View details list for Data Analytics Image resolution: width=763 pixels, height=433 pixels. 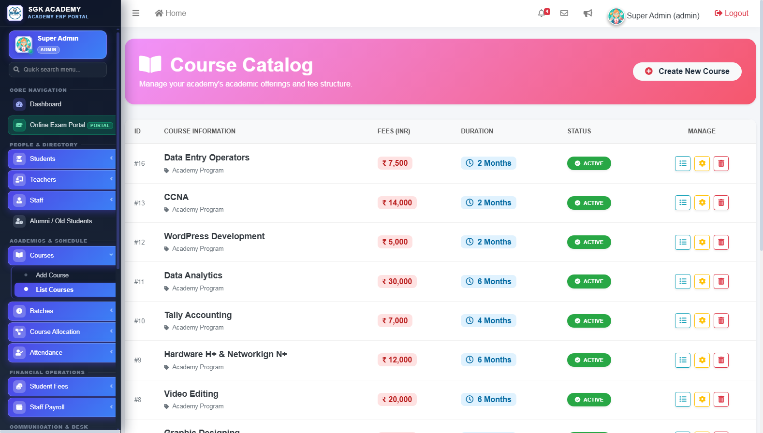pyautogui.click(x=683, y=281)
